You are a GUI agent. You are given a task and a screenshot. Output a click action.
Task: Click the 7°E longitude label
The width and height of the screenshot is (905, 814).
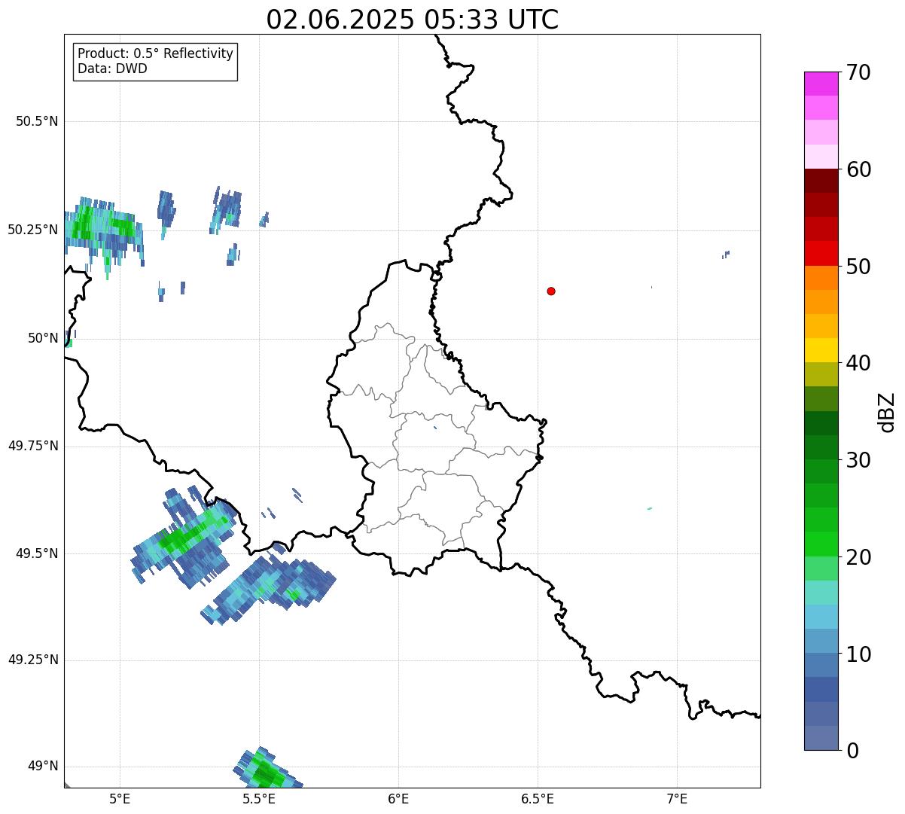pos(677,798)
